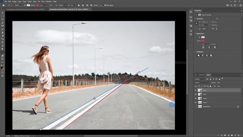The width and height of the screenshot is (243, 137).
Task: Toggle lock transparent pixels icon
Action: click(199, 86)
